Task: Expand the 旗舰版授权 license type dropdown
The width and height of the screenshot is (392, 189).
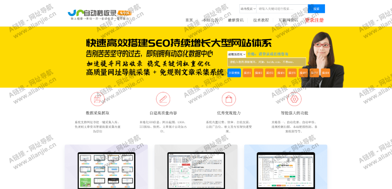Action: pyautogui.click(x=236, y=54)
